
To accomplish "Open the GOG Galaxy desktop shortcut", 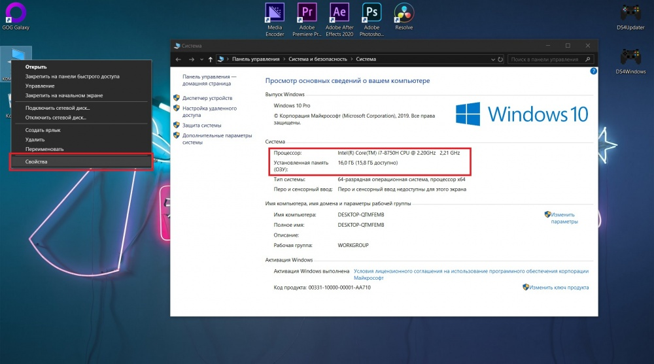I will [16, 16].
